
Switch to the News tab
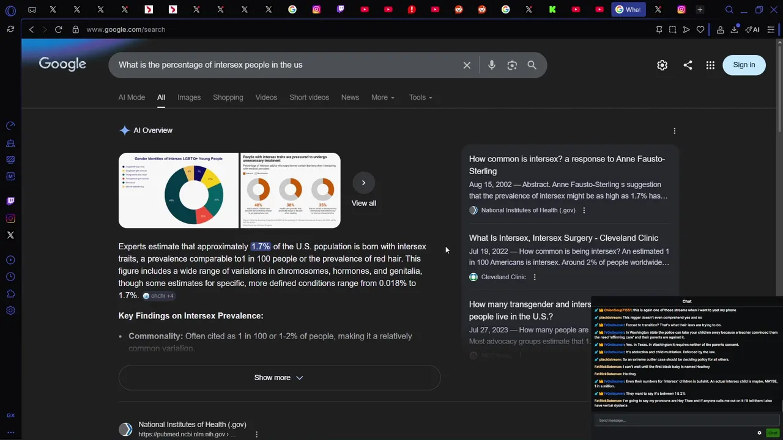click(350, 97)
